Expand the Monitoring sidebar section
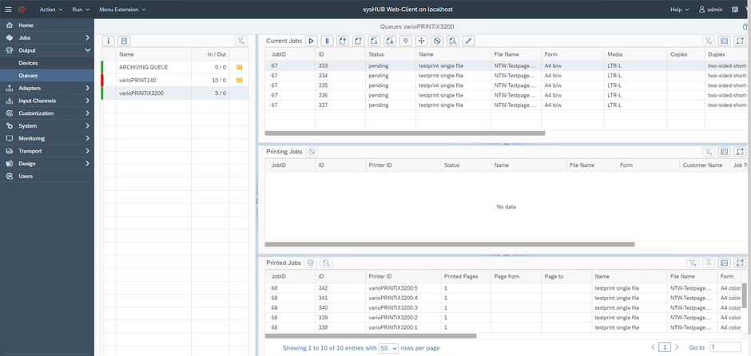The height and width of the screenshot is (356, 751). click(47, 138)
